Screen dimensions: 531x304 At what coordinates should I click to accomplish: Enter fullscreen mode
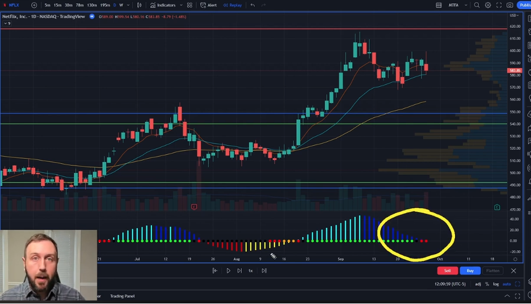tap(499, 5)
